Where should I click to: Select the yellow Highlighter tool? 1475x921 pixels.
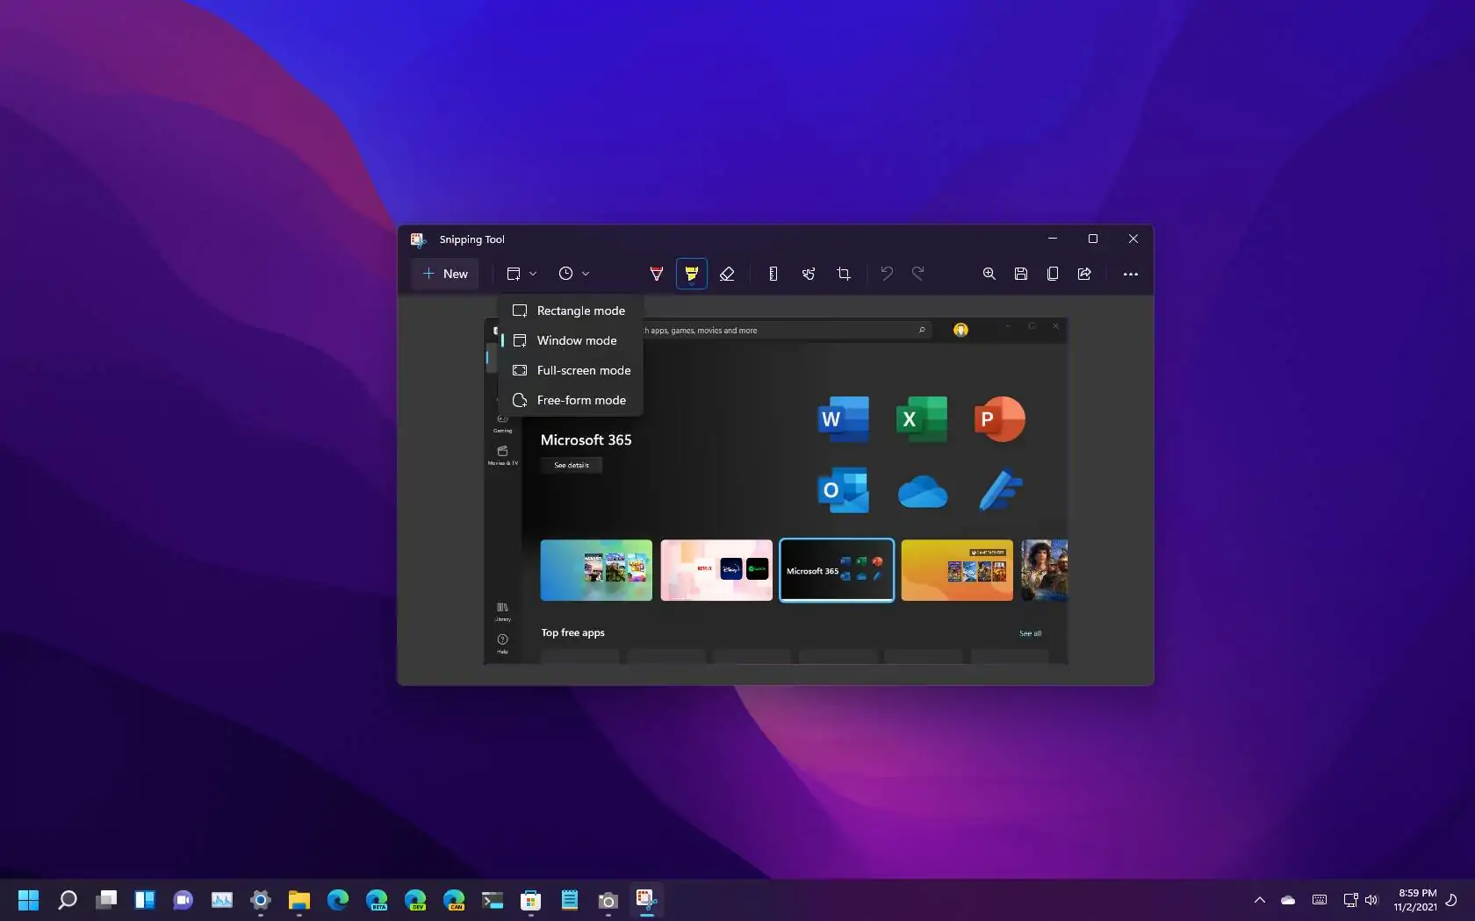point(692,274)
